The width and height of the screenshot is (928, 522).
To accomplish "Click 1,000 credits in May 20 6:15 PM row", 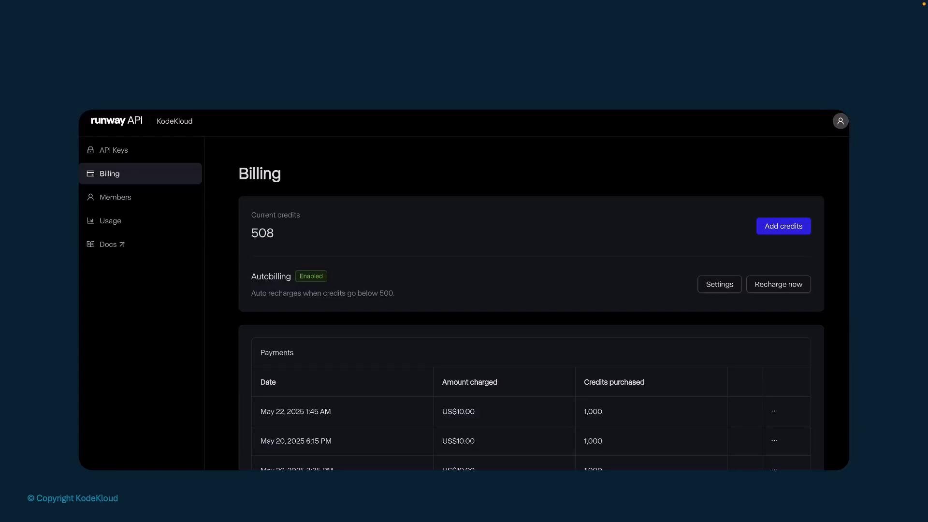I will pyautogui.click(x=593, y=441).
